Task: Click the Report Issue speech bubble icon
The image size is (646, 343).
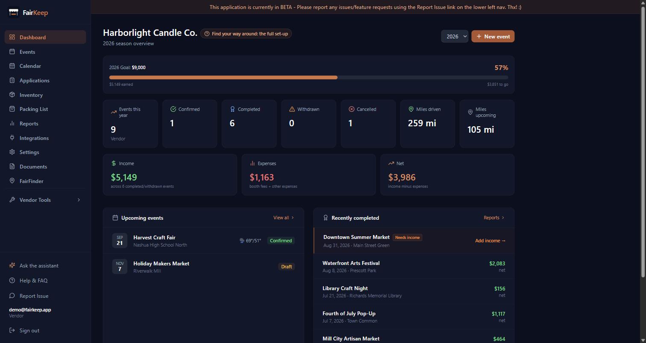Action: pyautogui.click(x=12, y=296)
